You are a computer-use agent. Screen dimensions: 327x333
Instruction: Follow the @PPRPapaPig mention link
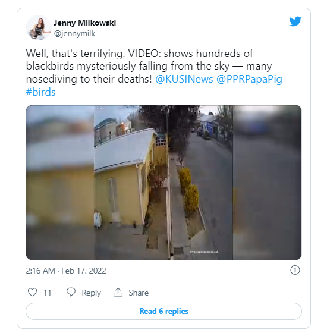249,79
